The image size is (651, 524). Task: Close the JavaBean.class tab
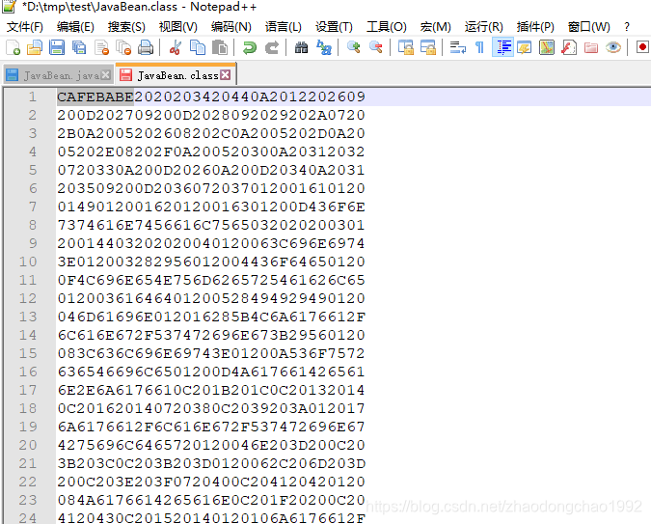[x=226, y=75]
